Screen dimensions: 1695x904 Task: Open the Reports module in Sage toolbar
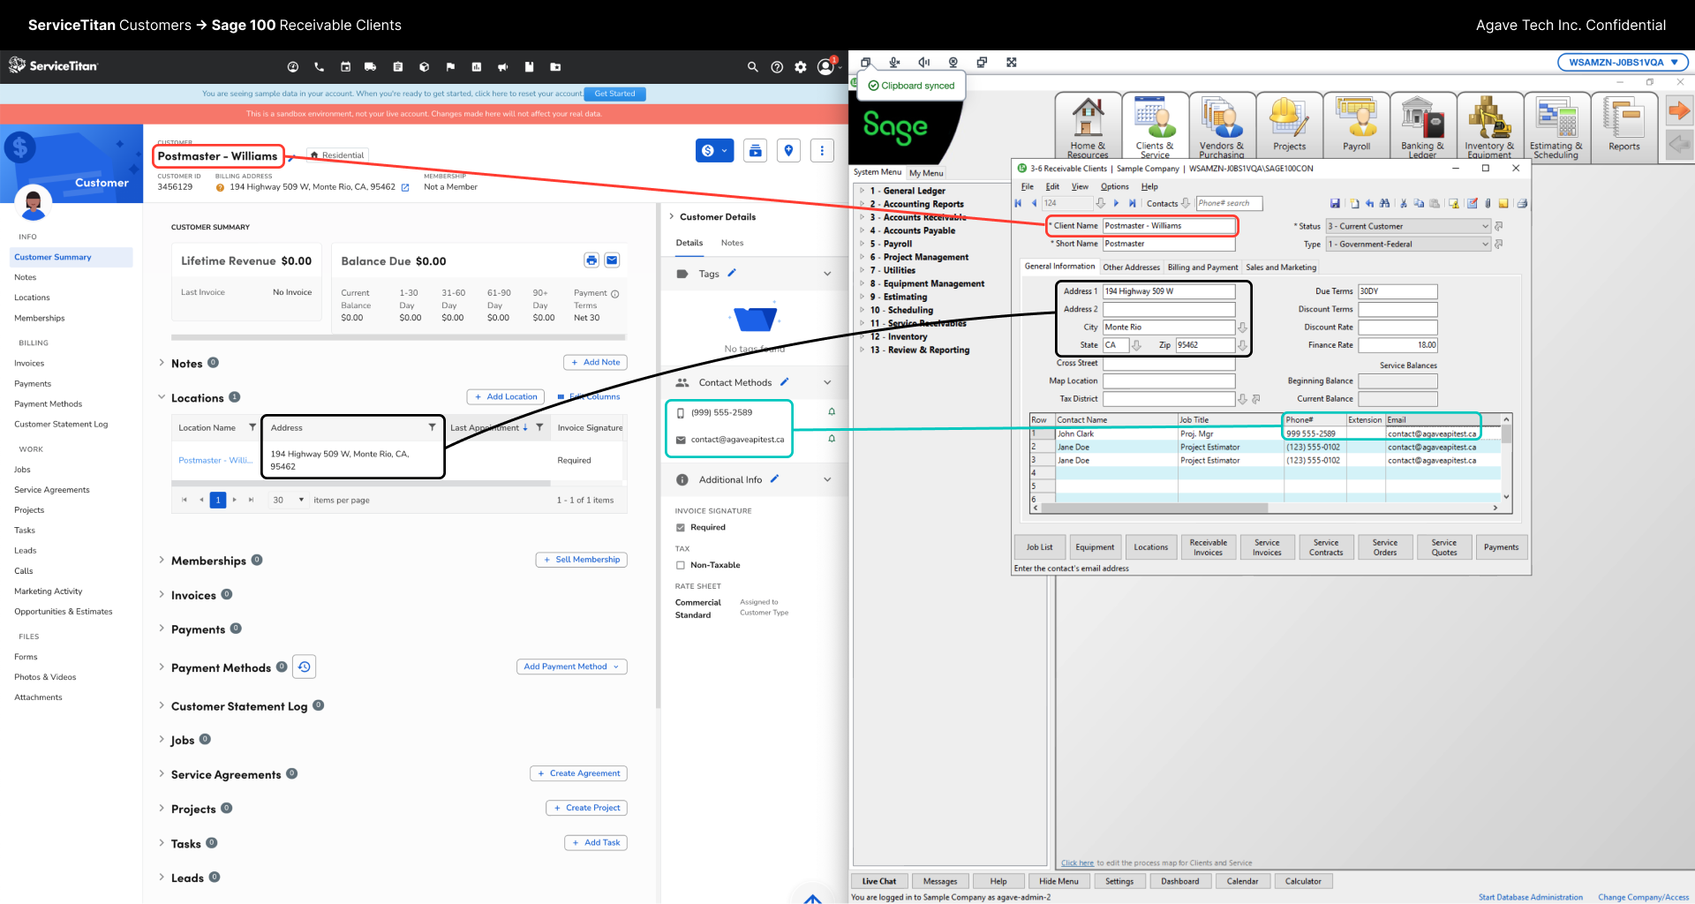tap(1623, 127)
